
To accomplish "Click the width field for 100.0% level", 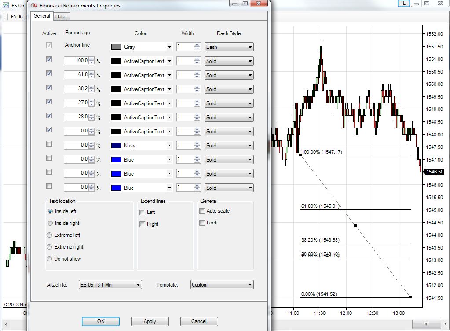I will (185, 61).
